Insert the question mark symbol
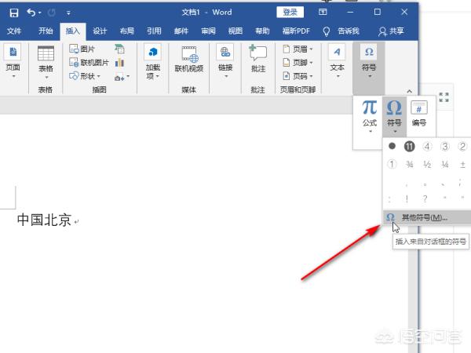This screenshot has height=353, width=471. coord(425,198)
